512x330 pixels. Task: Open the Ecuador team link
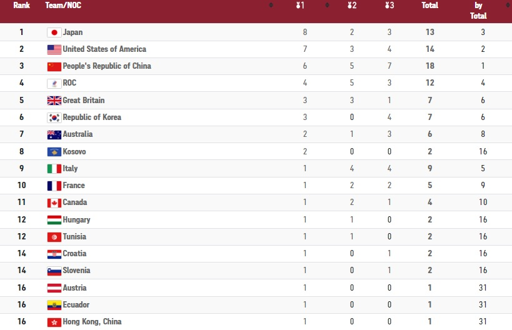tap(76, 304)
